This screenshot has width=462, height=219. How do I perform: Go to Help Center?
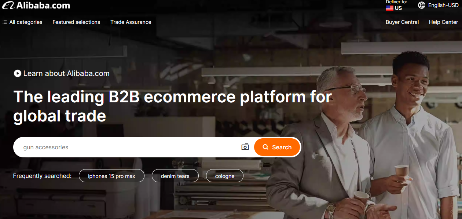[x=443, y=22]
